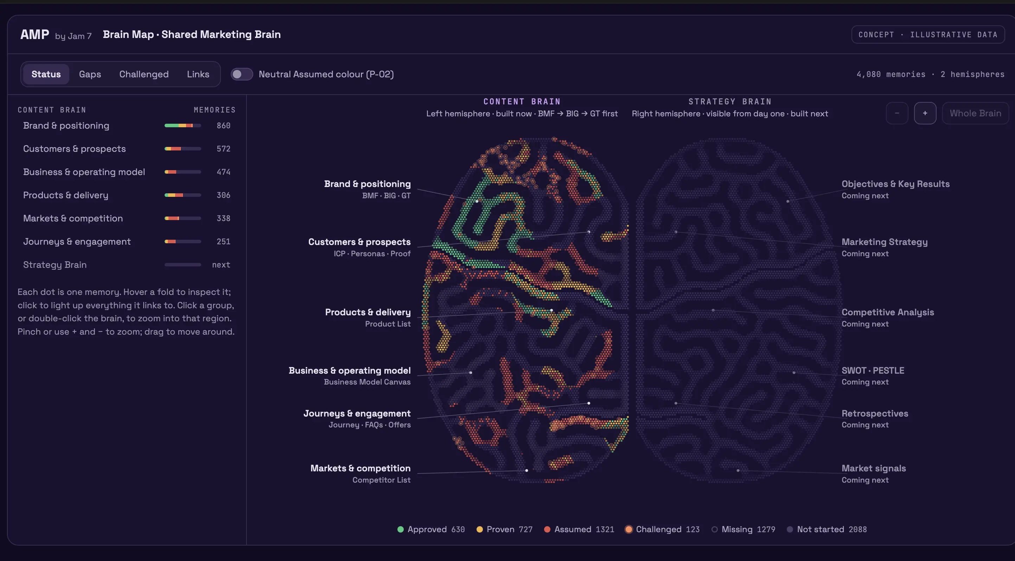Click the Assumed red legend dot
Screen dimensions: 1015x561
(547, 529)
